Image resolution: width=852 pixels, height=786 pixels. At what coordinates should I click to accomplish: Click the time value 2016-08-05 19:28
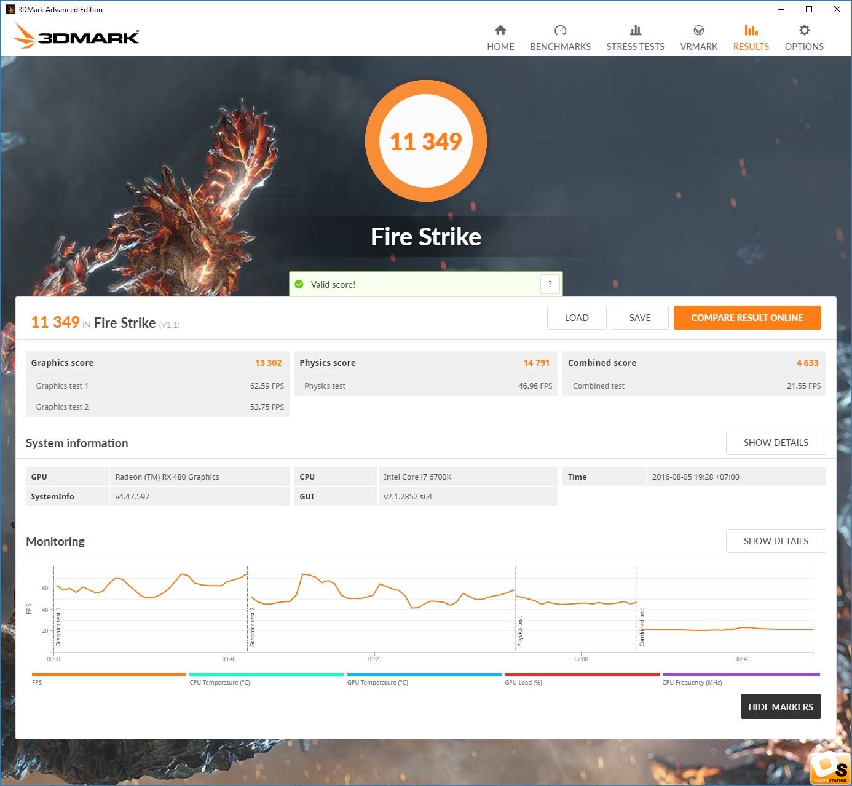coord(695,477)
